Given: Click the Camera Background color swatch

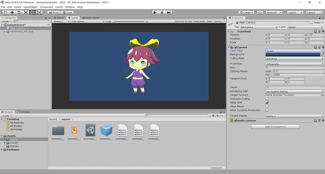Looking at the screenshot, I should (x=292, y=55).
